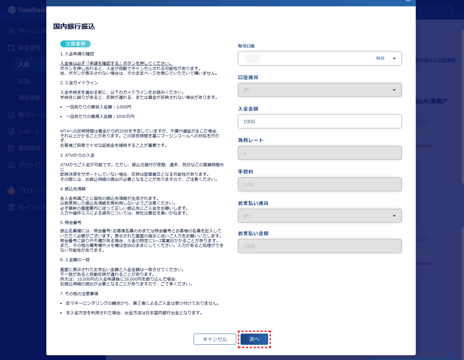This screenshot has height=360, width=464.
Task: Click the 入金金額 amount input field
Action: 320,121
